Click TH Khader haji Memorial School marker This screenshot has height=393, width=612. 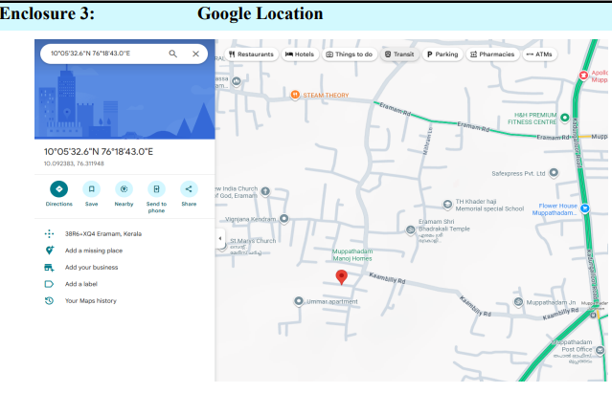(447, 204)
